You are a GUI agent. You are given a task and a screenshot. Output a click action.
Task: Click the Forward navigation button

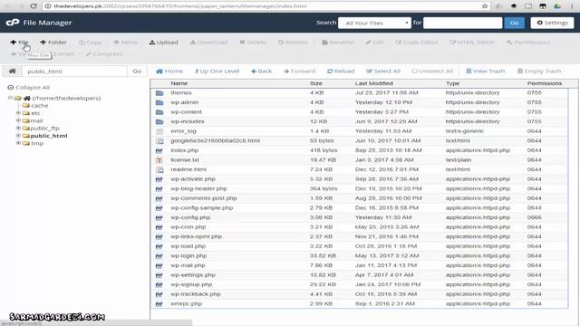pos(300,71)
